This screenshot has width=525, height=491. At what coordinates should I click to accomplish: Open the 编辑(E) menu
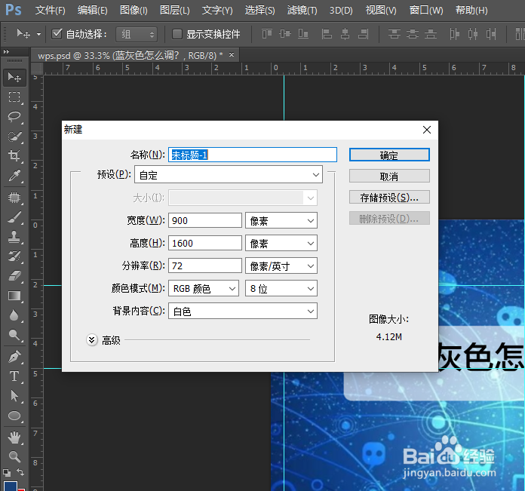93,11
